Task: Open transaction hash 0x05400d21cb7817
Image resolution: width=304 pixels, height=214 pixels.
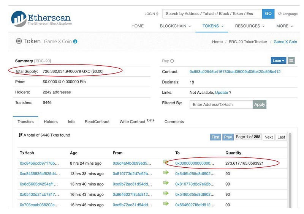Action: [x=39, y=194]
